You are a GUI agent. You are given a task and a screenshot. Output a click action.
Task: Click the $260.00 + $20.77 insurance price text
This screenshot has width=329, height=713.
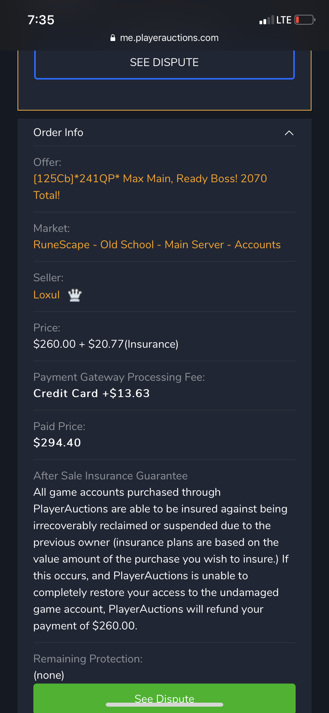click(x=106, y=344)
